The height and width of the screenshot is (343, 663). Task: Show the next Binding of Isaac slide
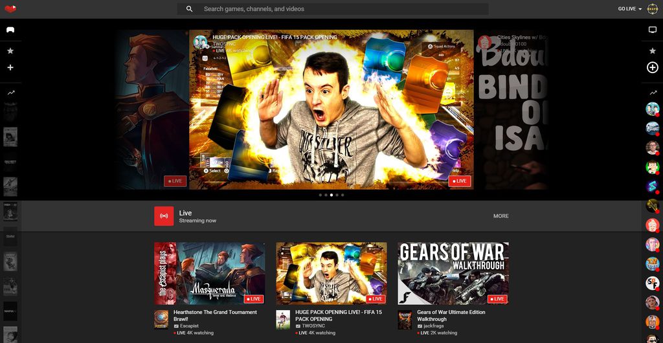click(511, 109)
